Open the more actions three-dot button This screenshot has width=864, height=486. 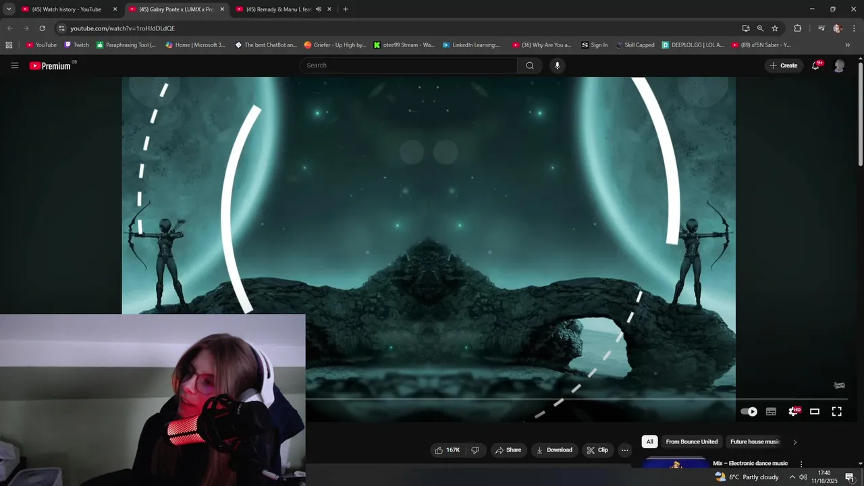click(x=624, y=450)
